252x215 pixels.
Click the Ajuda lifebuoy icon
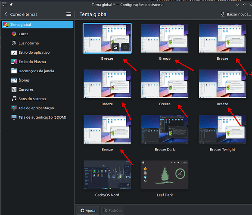click(82, 210)
